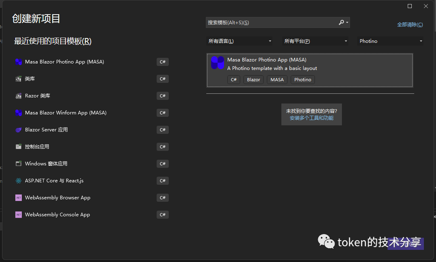This screenshot has height=262, width=436.
Task: Select the Blazor Server 应用 template
Action: [x=92, y=130]
